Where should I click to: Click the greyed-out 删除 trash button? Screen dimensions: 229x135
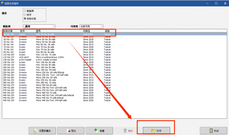pyautogui.click(x=128, y=131)
